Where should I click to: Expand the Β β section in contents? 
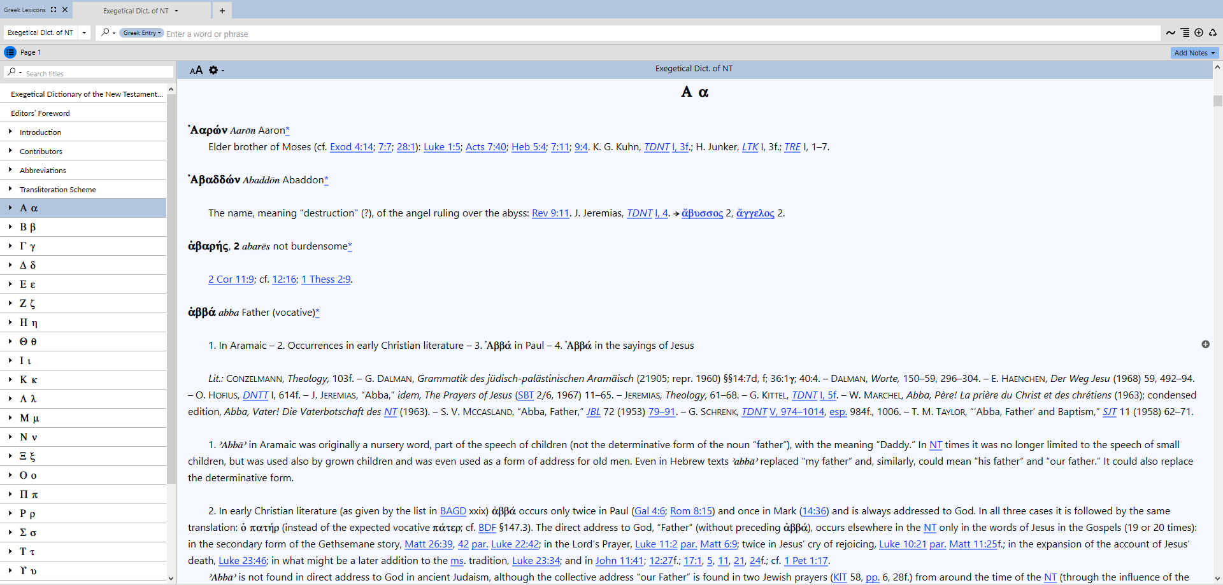[10, 227]
